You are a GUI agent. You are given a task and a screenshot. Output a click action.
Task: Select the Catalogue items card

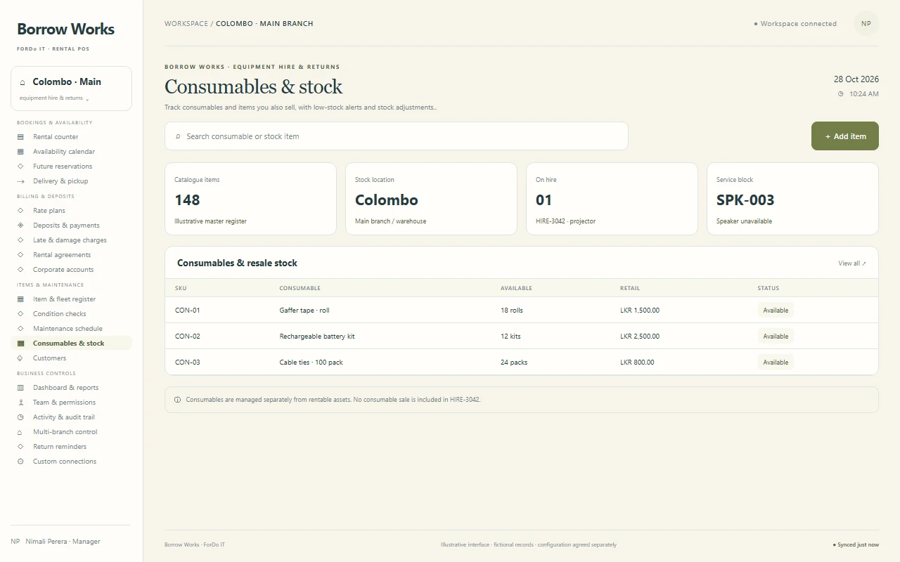(250, 199)
